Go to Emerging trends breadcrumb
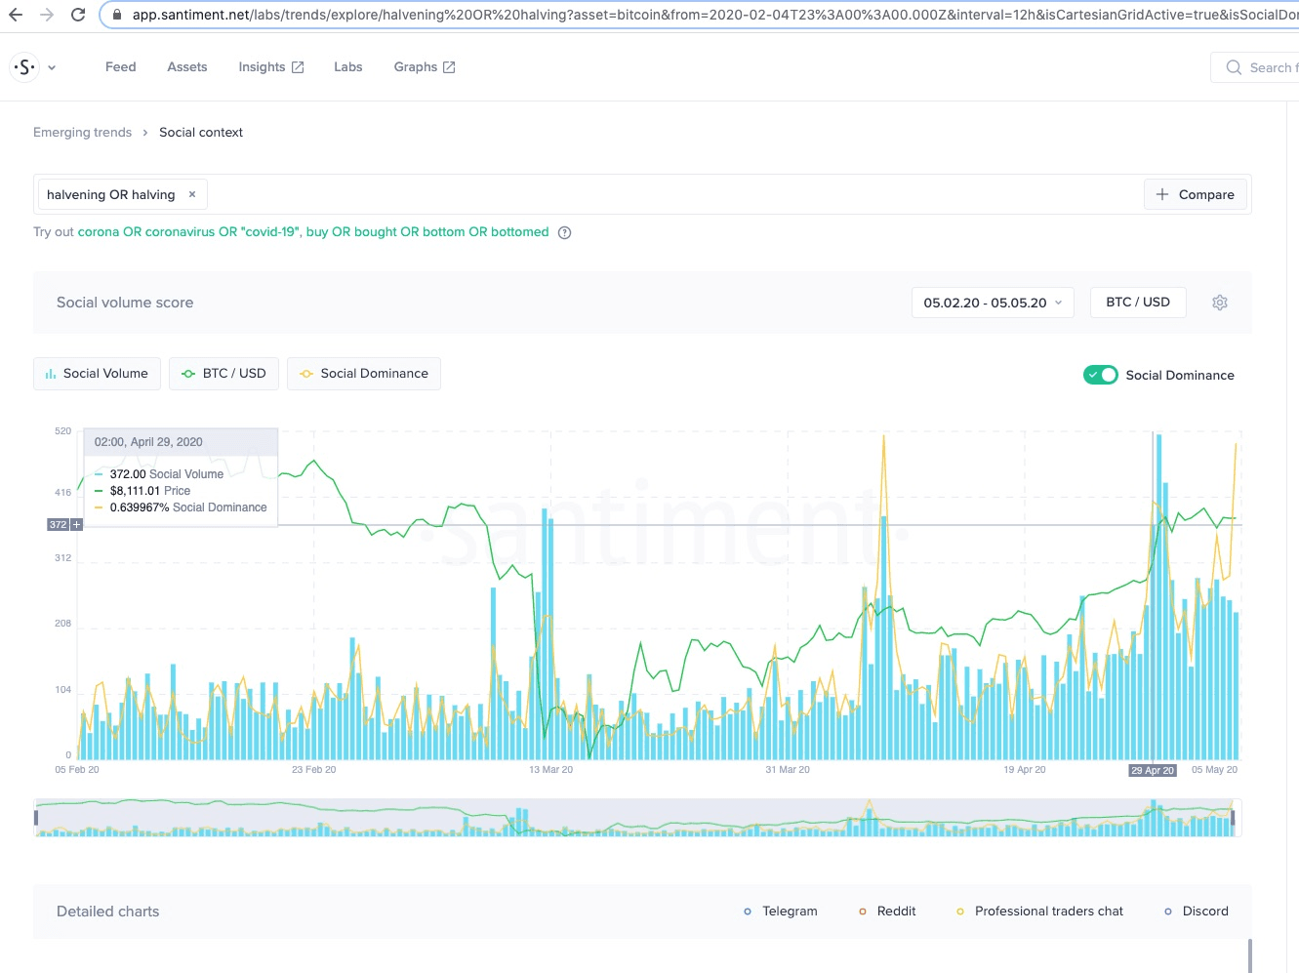This screenshot has width=1299, height=973. tap(82, 133)
